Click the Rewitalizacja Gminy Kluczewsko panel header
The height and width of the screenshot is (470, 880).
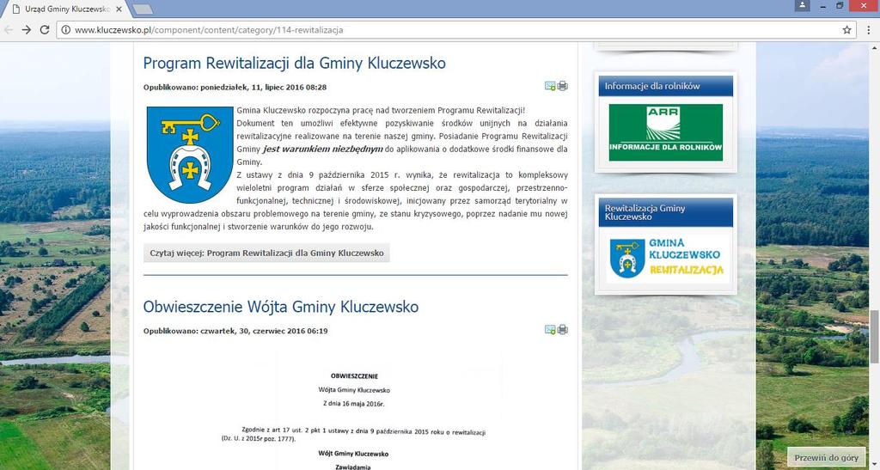(666, 212)
